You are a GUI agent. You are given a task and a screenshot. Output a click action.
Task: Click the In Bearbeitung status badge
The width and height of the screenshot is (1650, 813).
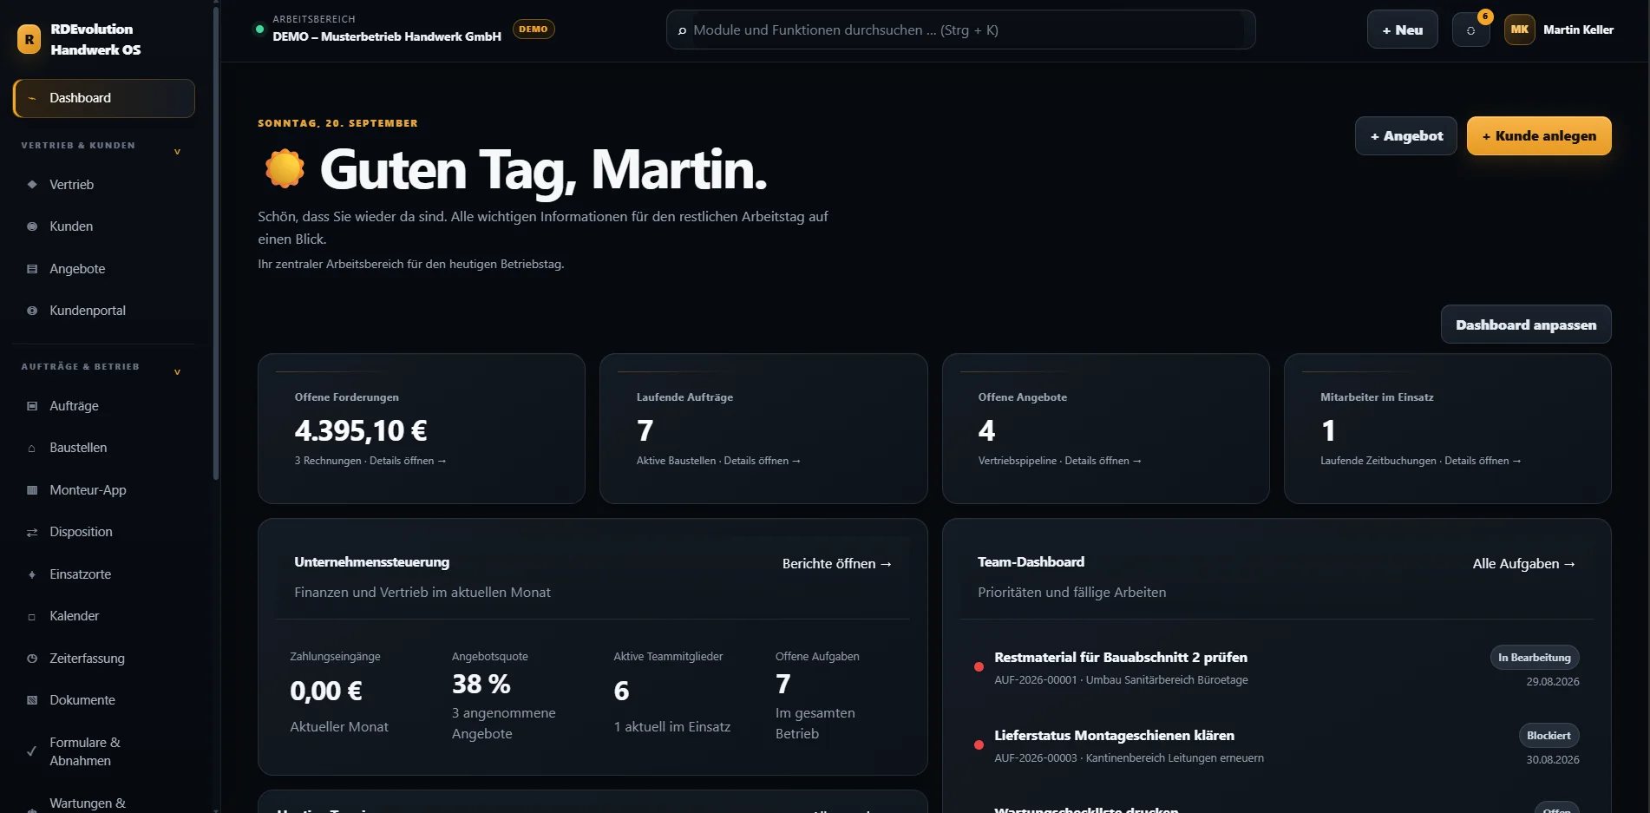pos(1535,658)
